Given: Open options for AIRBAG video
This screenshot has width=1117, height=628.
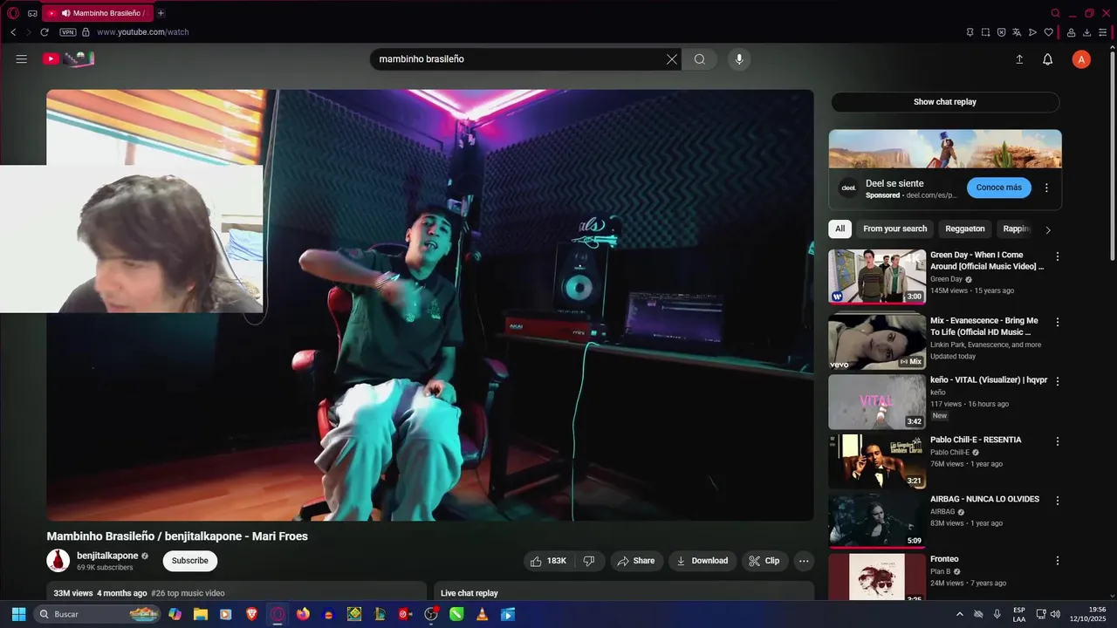Looking at the screenshot, I should click(1058, 501).
